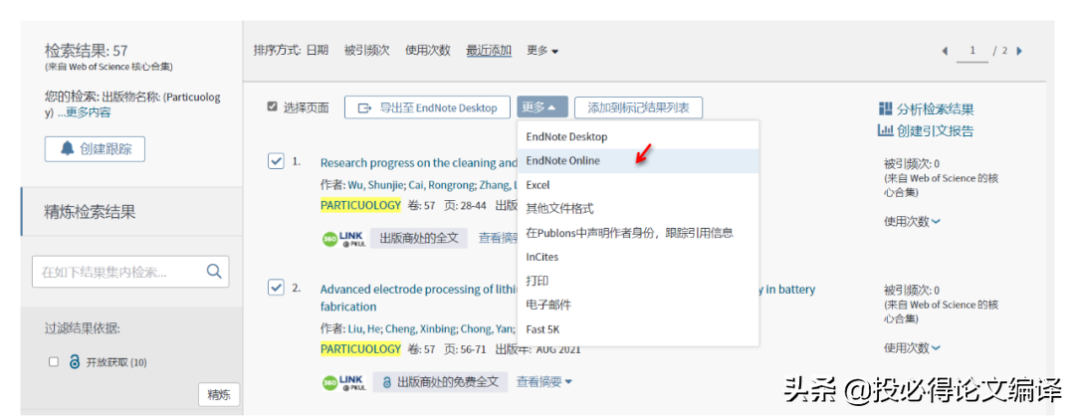Choose EndNote Online from menu

click(x=638, y=160)
